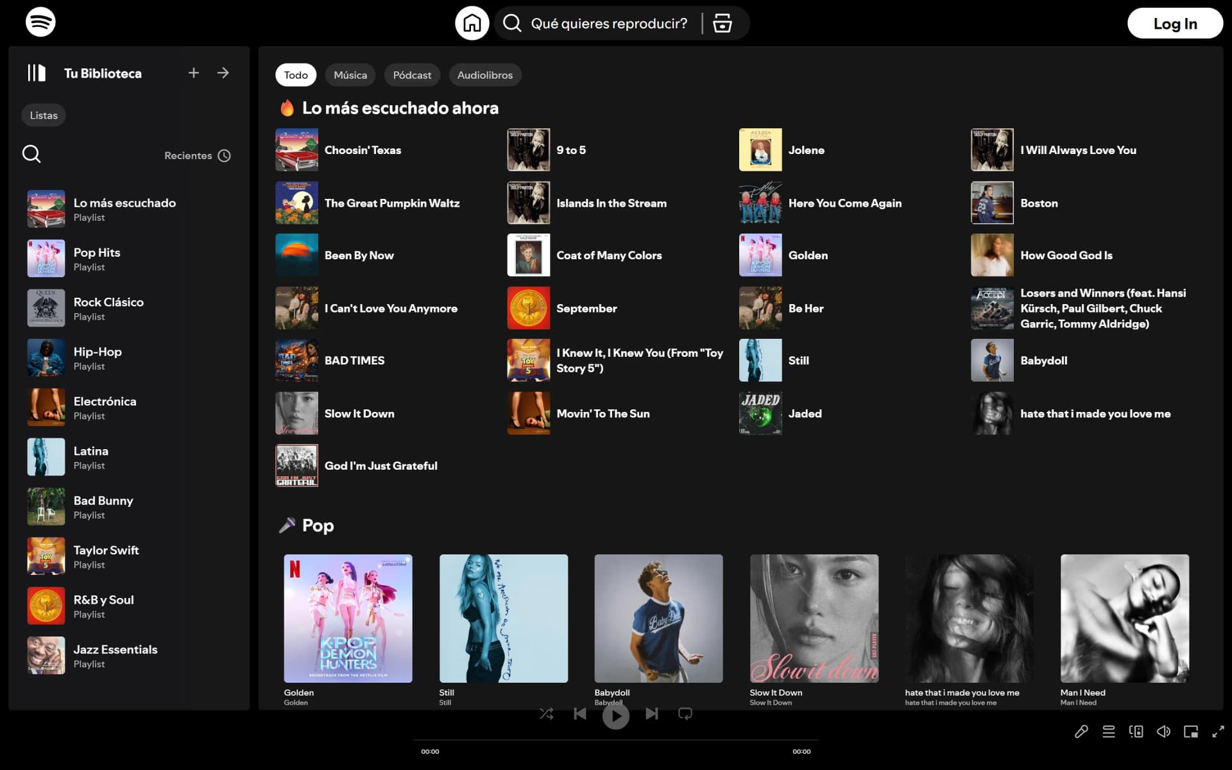Play Jolene from most listened
The height and width of the screenshot is (770, 1232).
[x=850, y=150]
